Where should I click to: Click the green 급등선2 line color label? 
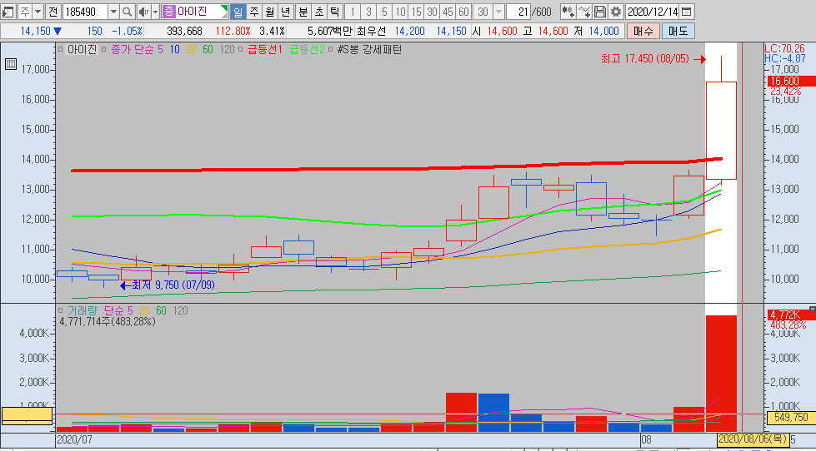307,50
